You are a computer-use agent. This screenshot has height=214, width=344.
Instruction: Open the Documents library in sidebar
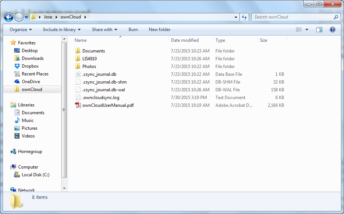tap(33, 113)
